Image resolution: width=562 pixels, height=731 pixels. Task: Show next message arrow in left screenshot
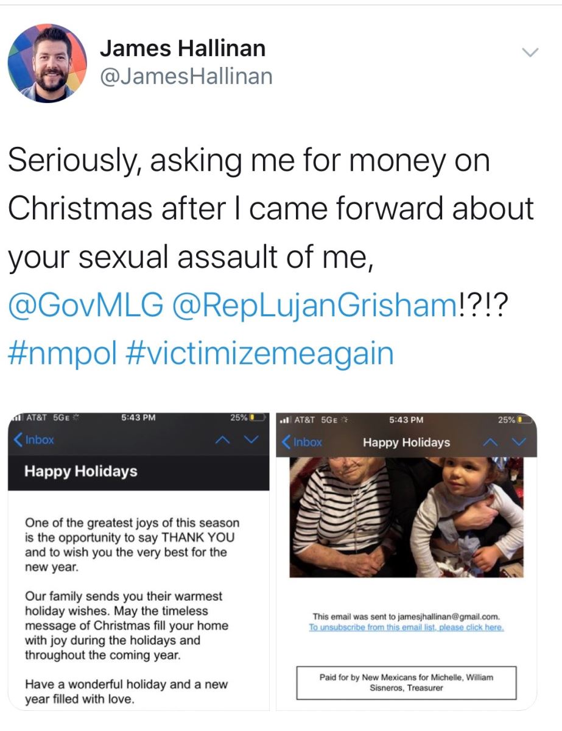[x=251, y=439]
